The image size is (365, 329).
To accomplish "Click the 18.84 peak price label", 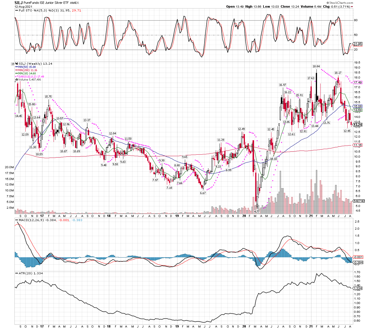I will pyautogui.click(x=316, y=66).
